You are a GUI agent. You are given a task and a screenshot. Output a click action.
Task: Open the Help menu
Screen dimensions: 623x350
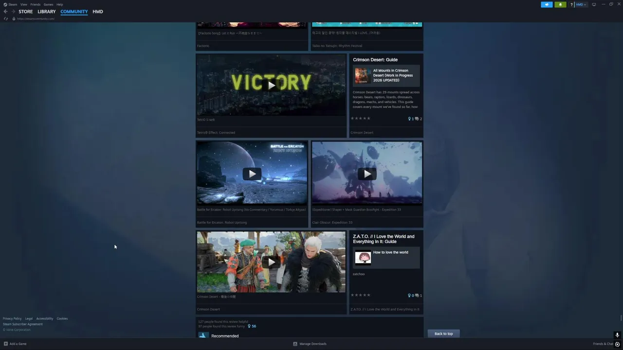point(59,4)
